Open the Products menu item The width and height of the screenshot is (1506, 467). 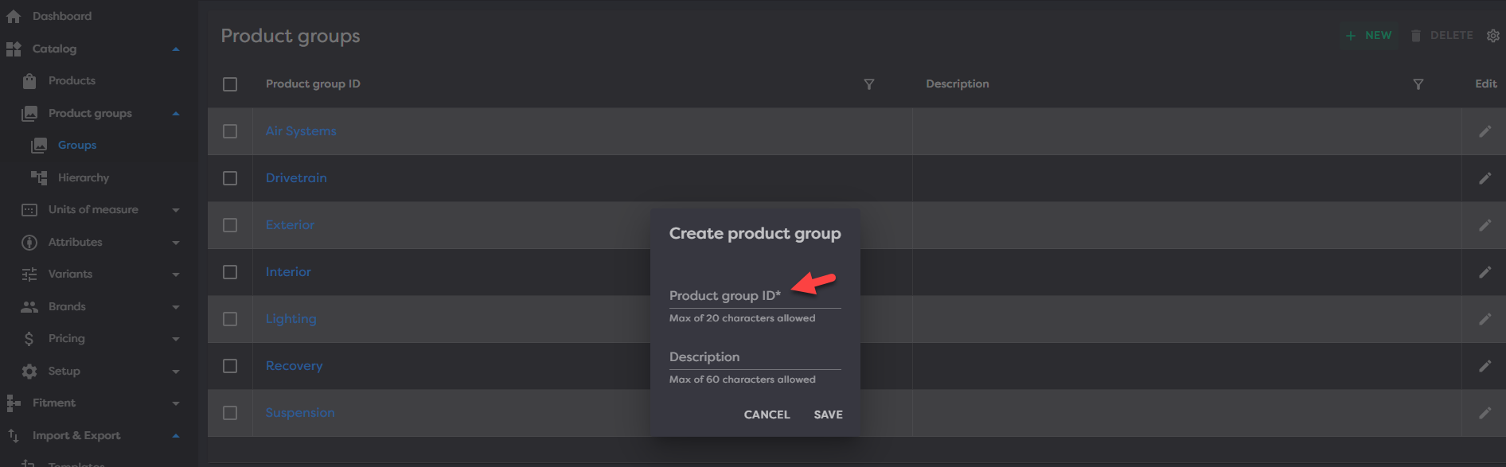72,81
